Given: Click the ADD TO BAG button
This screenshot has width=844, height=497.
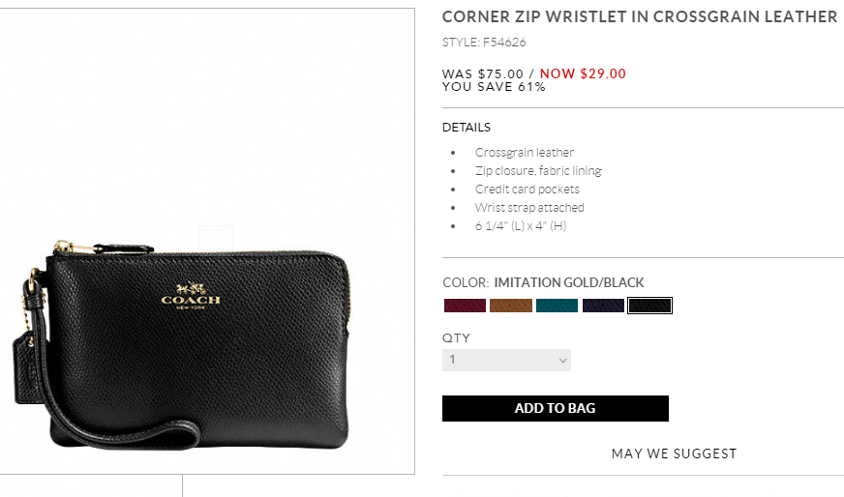Looking at the screenshot, I should [x=555, y=408].
